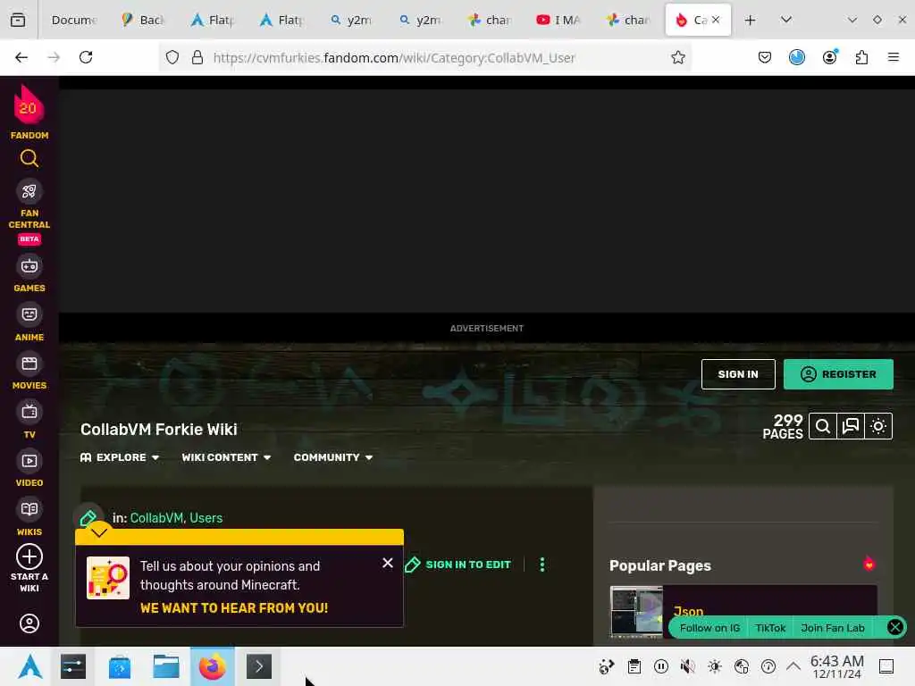Switch to the first y2m search tab

(x=350, y=20)
